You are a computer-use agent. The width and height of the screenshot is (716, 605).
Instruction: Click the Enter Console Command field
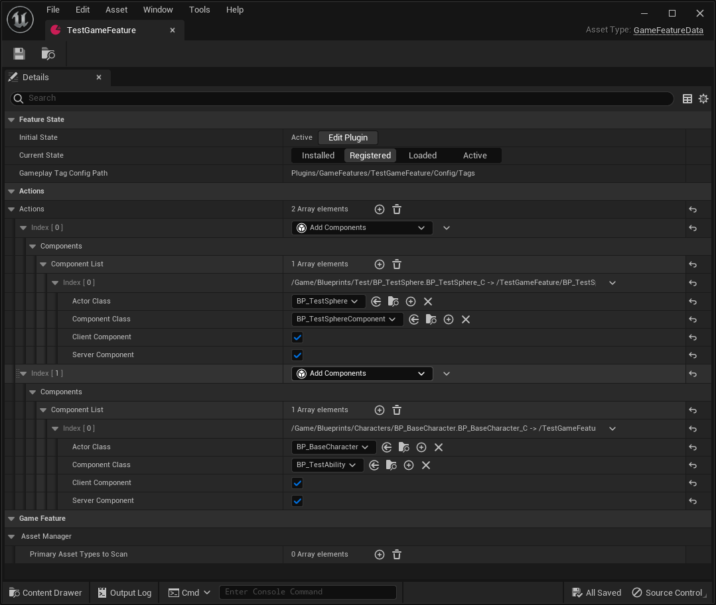(x=308, y=592)
